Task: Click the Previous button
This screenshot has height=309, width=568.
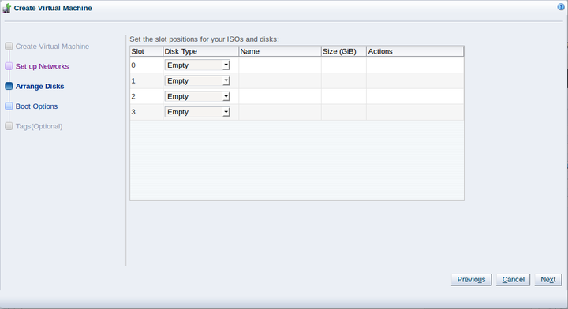Action: point(471,279)
